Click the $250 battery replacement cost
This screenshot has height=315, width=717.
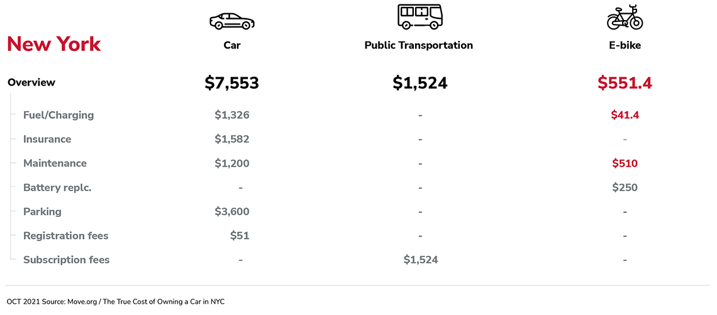[625, 187]
